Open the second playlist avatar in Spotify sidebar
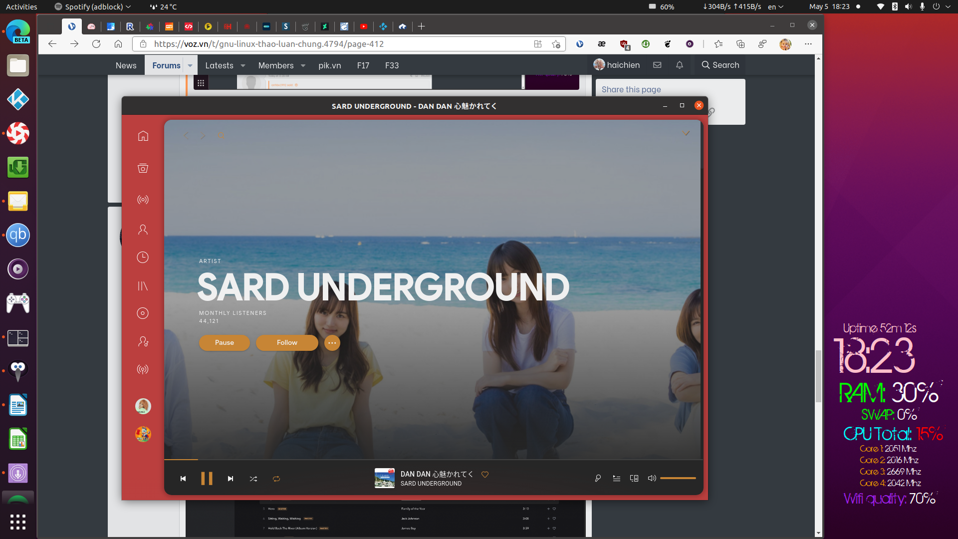958x539 pixels. point(143,434)
